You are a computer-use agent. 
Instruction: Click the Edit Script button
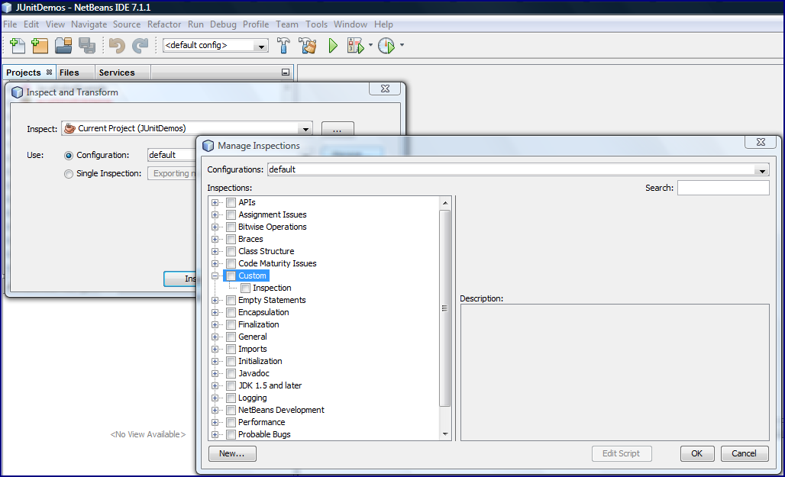click(622, 453)
